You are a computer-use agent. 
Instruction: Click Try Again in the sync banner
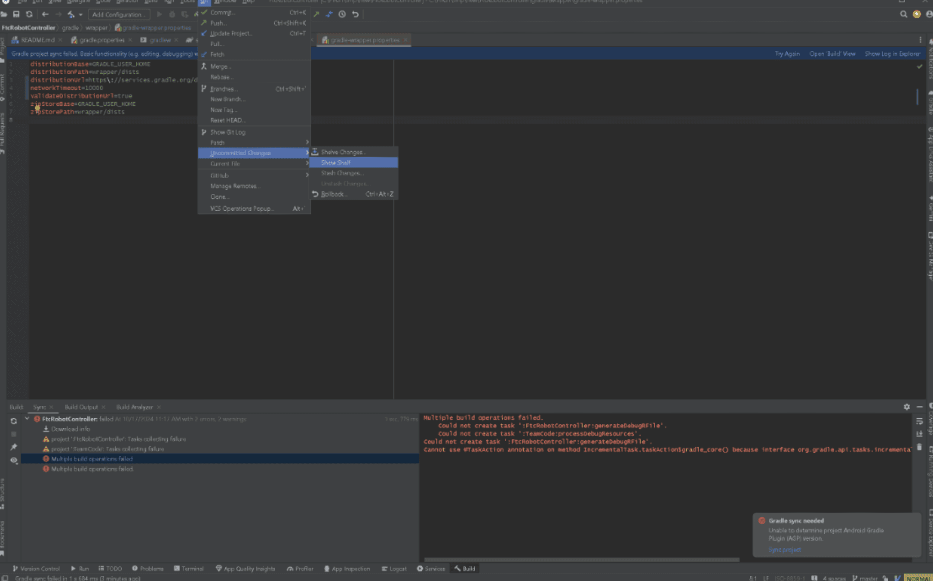pos(786,54)
